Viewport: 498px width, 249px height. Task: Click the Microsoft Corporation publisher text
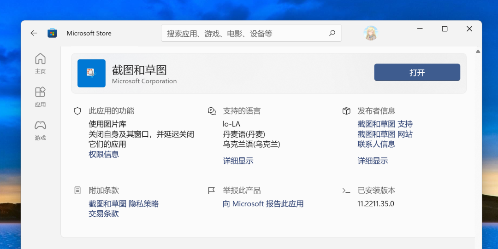coord(144,81)
